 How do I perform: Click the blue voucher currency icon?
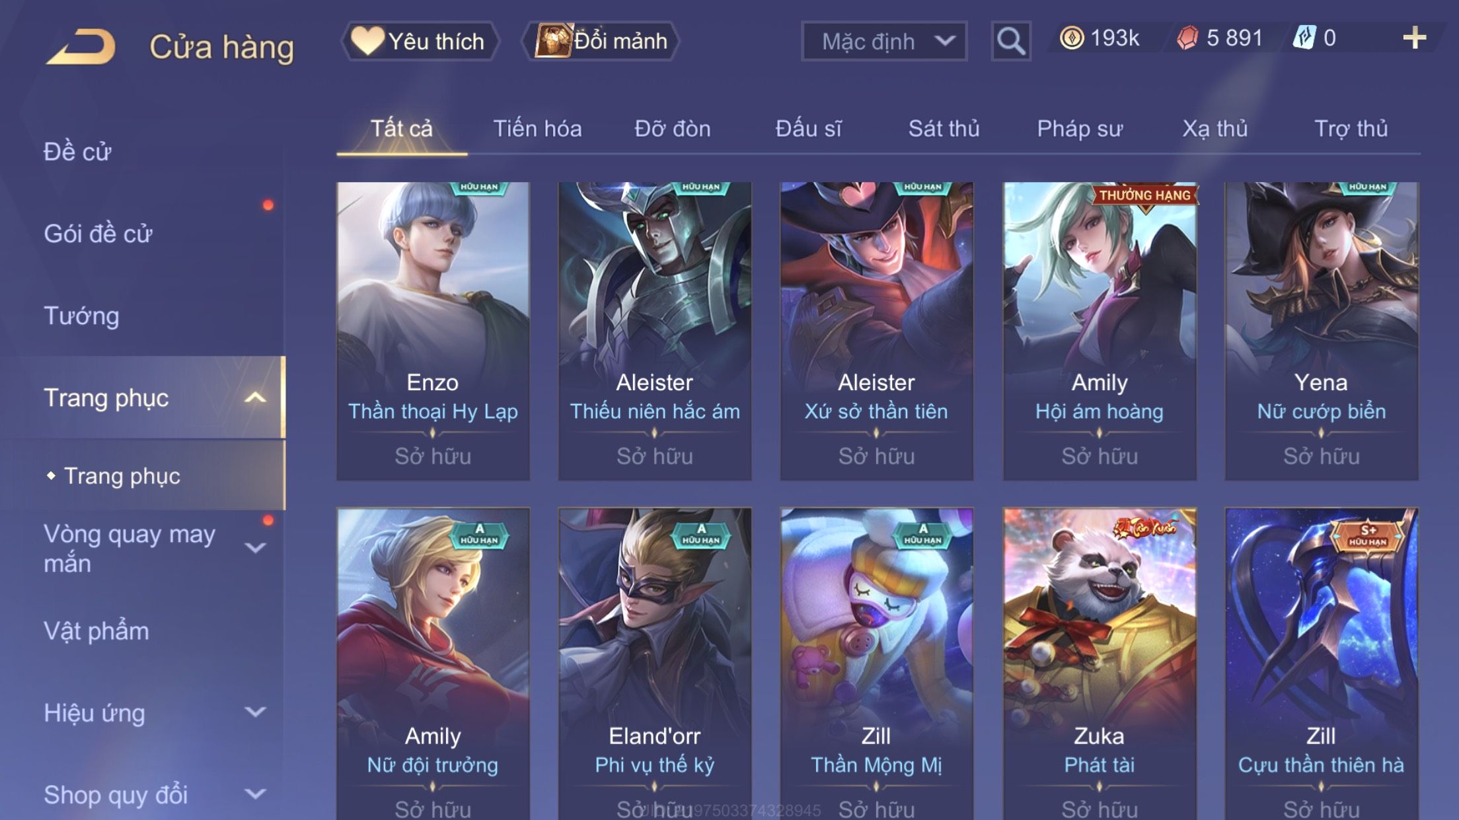point(1304,38)
